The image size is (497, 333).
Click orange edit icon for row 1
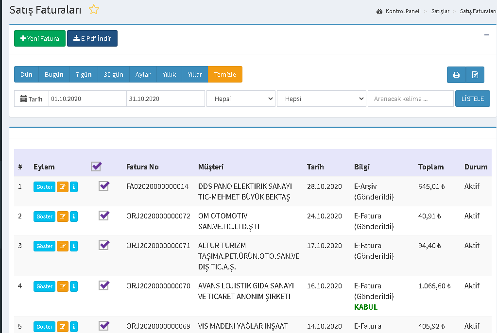click(x=63, y=187)
